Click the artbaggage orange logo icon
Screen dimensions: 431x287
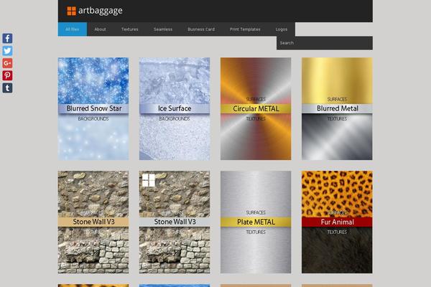[x=71, y=11]
